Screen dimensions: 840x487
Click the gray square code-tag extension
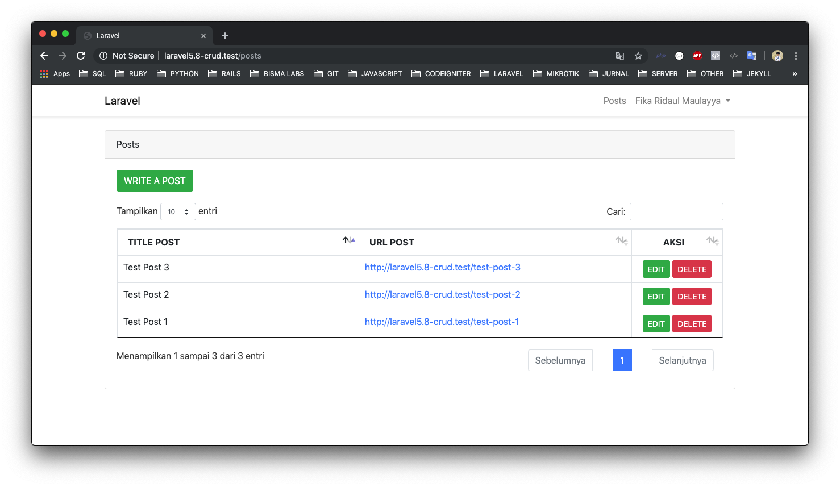coord(716,56)
